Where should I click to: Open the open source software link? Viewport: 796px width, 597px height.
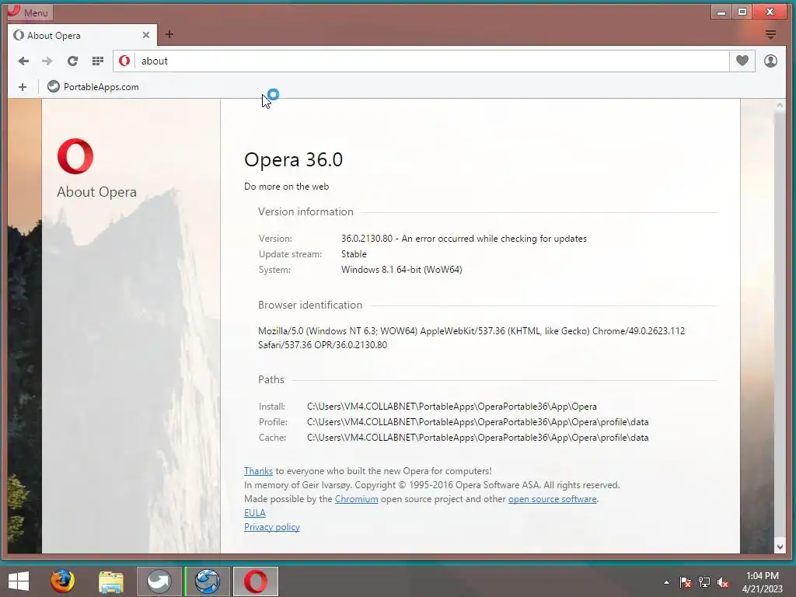[553, 499]
